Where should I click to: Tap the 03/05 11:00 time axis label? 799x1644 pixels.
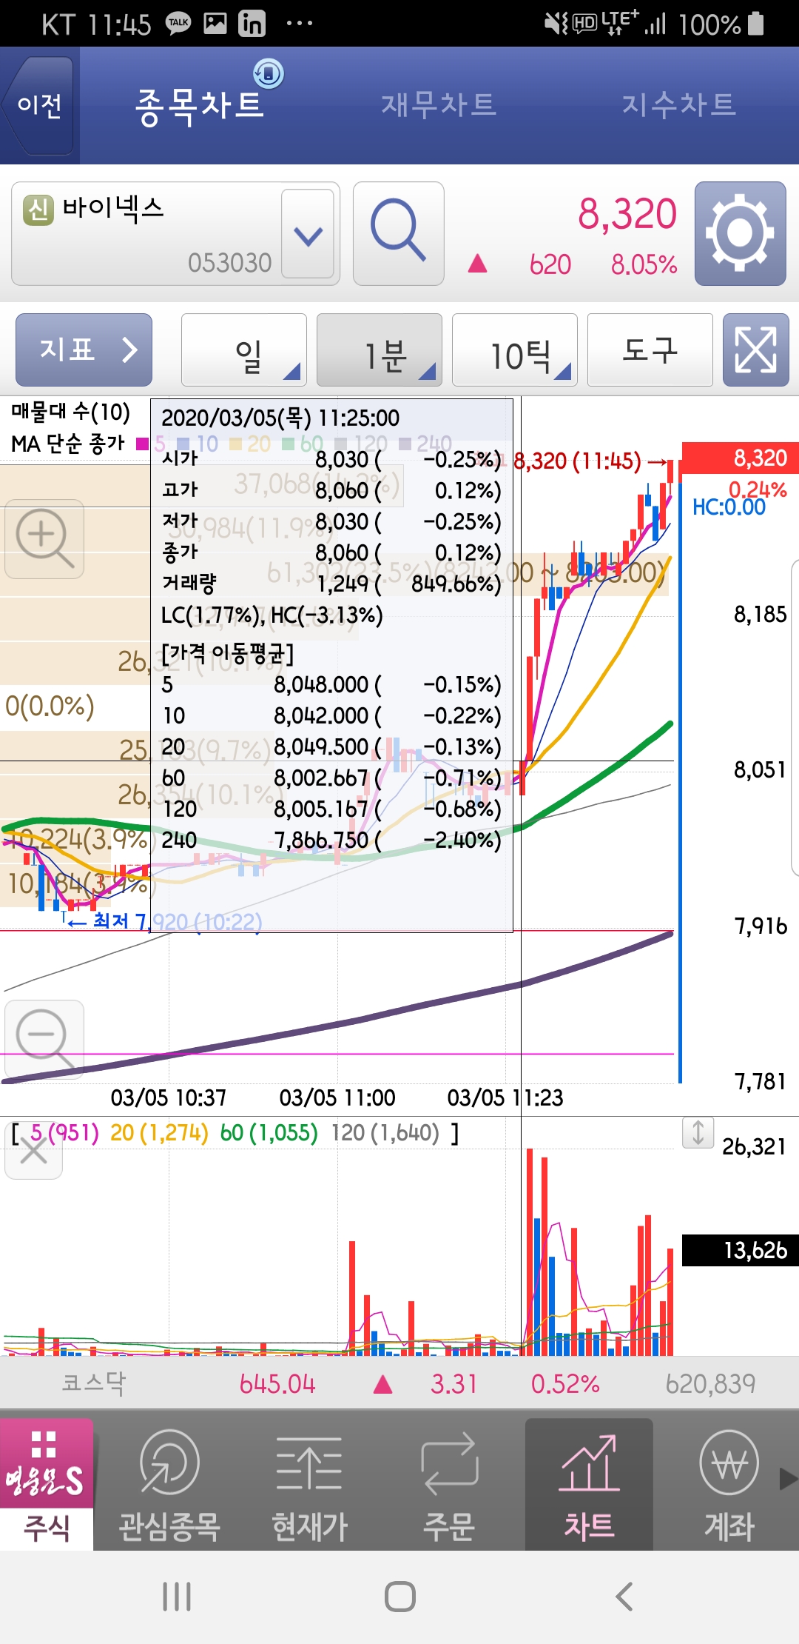(x=337, y=1097)
